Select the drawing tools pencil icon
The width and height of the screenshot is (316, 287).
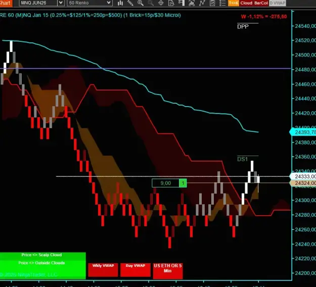click(x=130, y=3)
